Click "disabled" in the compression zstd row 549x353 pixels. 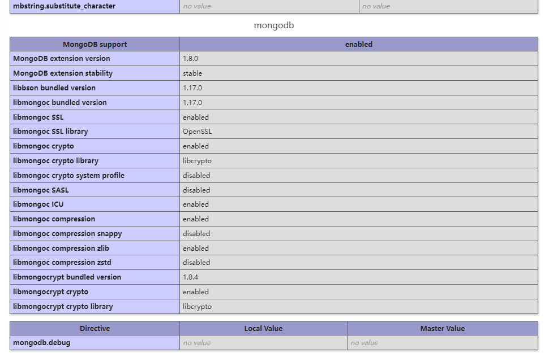(196, 263)
